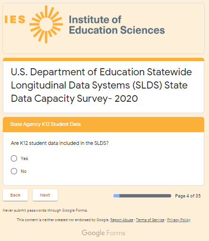Screen dimensions: 209x241
Task: Click the password warning notice text
Action: [x=45, y=210]
